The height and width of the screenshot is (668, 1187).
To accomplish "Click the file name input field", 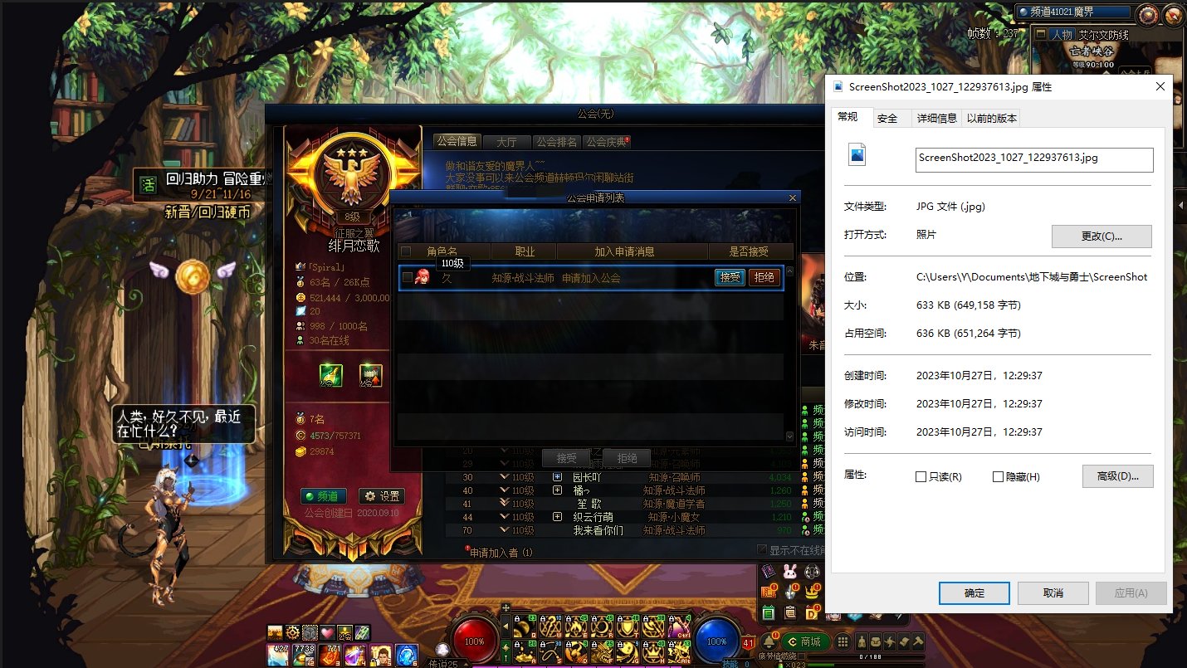I will 1034,160.
